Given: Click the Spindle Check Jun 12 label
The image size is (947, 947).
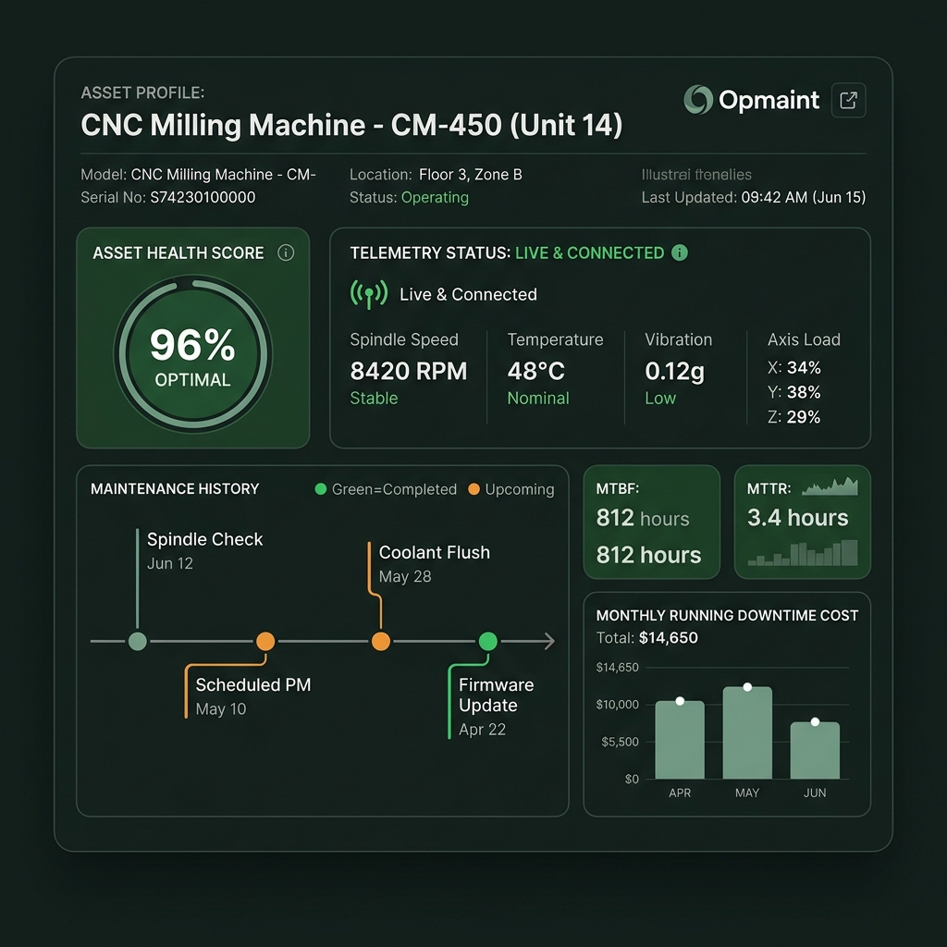Looking at the screenshot, I should click(204, 550).
